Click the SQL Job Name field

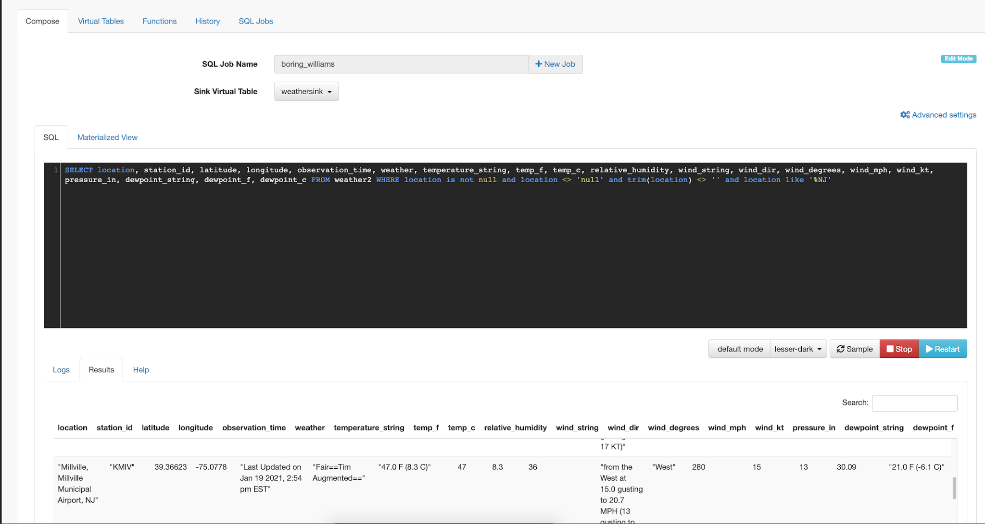point(401,64)
